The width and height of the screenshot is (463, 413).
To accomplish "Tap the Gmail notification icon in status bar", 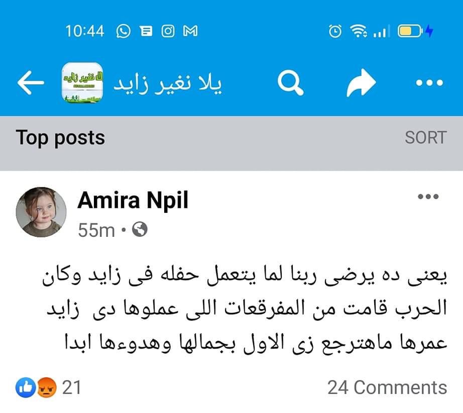I will pos(190,32).
